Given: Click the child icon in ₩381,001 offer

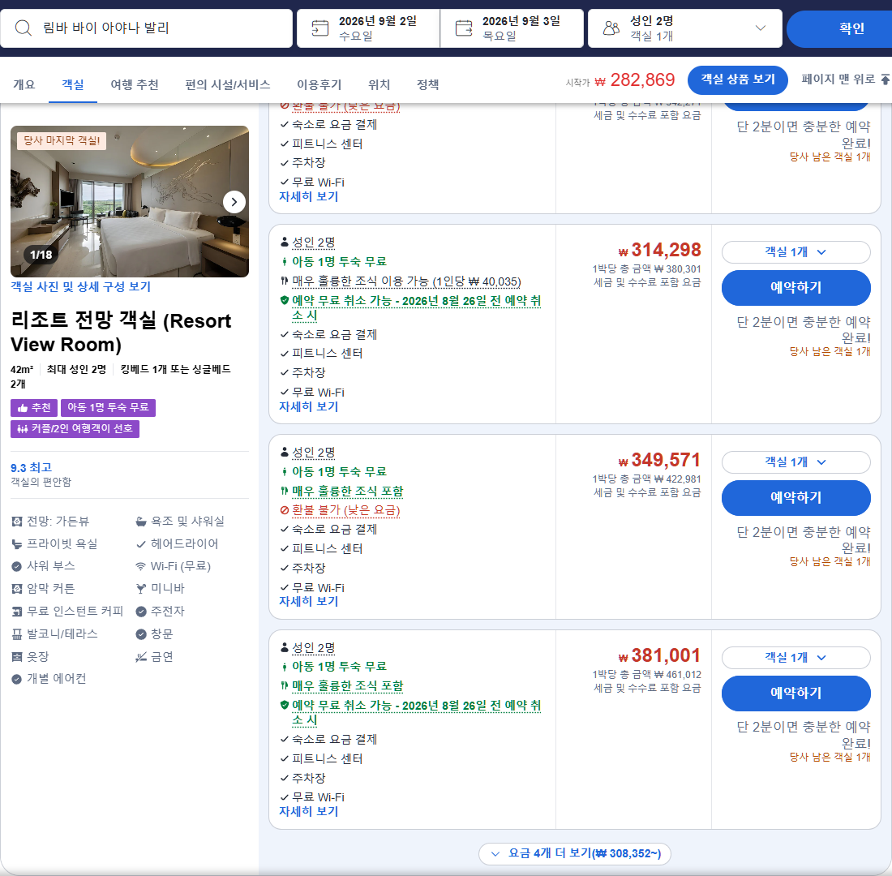Looking at the screenshot, I should pos(285,667).
